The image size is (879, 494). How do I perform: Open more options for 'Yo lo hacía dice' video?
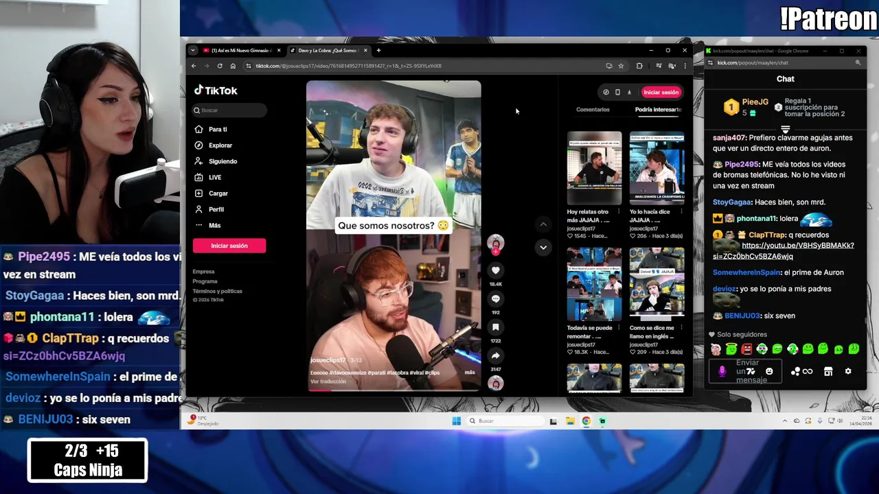pyautogui.click(x=681, y=212)
